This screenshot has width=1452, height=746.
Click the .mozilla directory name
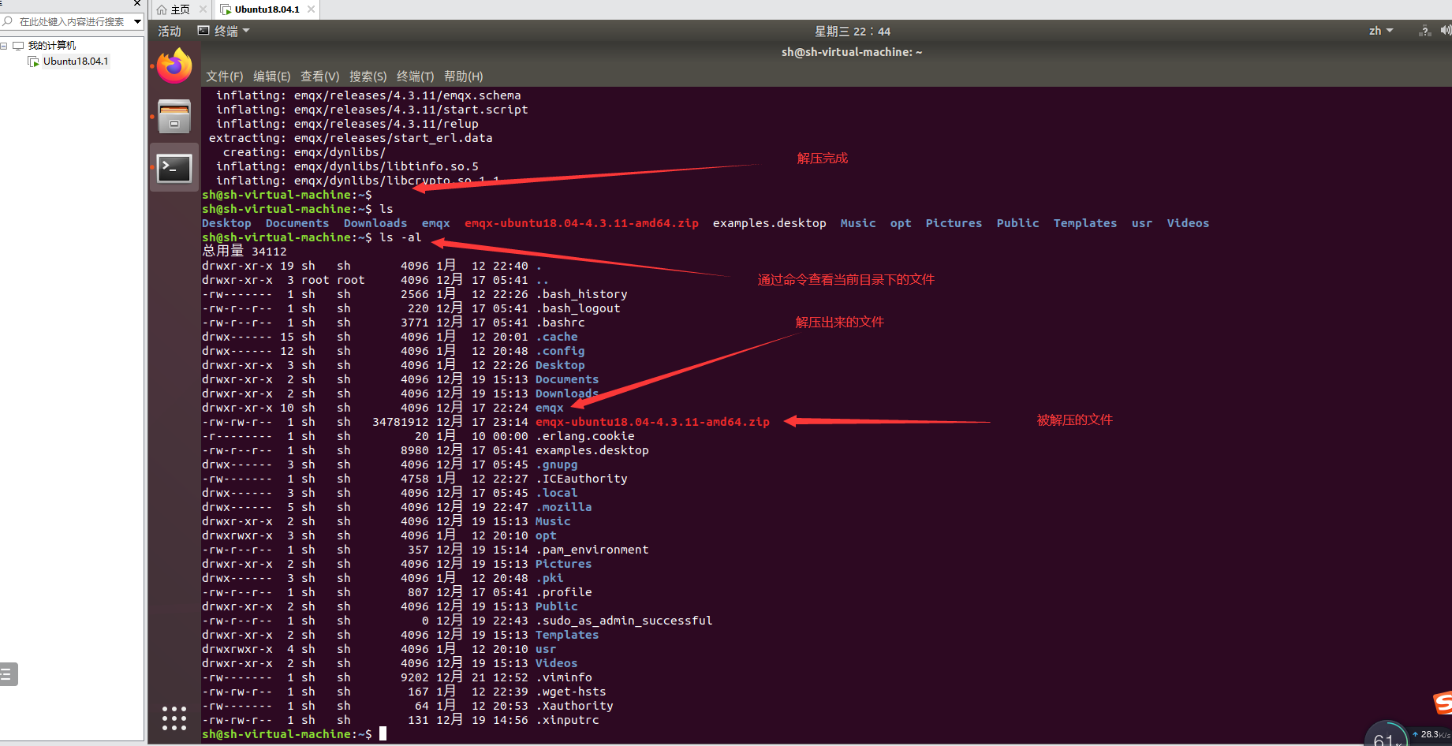(x=564, y=507)
